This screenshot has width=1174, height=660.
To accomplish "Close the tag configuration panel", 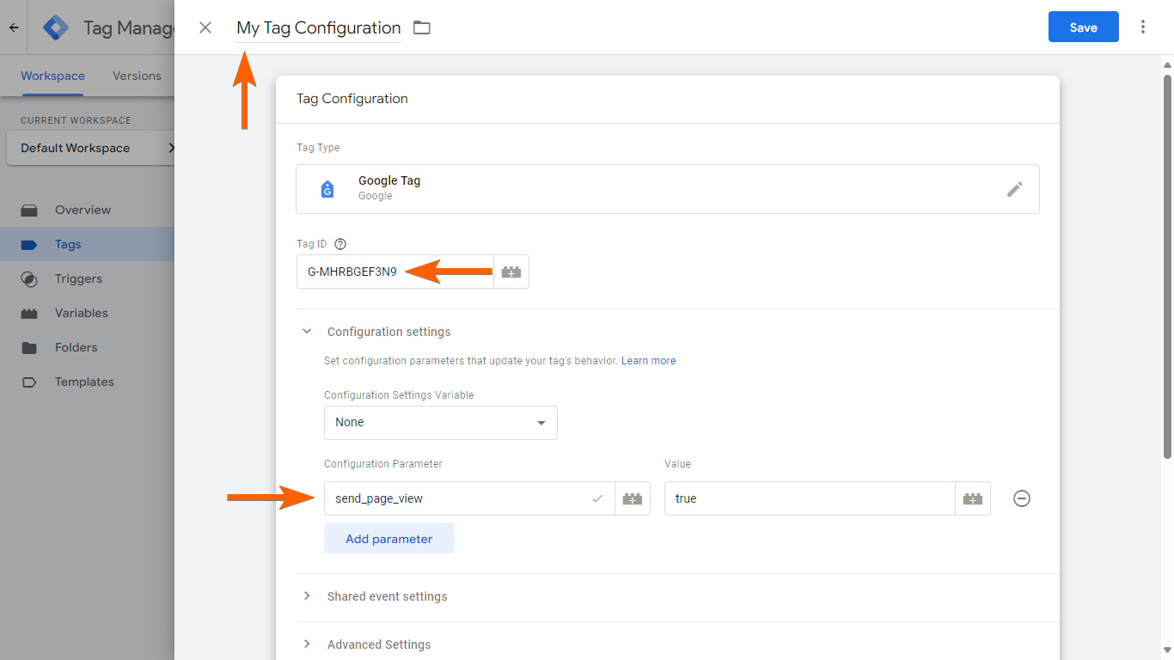I will point(205,27).
